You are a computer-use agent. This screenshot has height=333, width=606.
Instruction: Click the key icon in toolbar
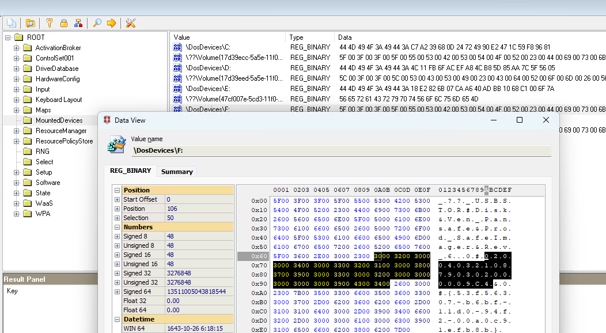click(50, 23)
